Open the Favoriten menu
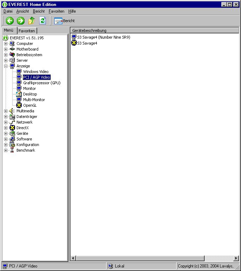The image size is (241, 271). tap(56, 11)
